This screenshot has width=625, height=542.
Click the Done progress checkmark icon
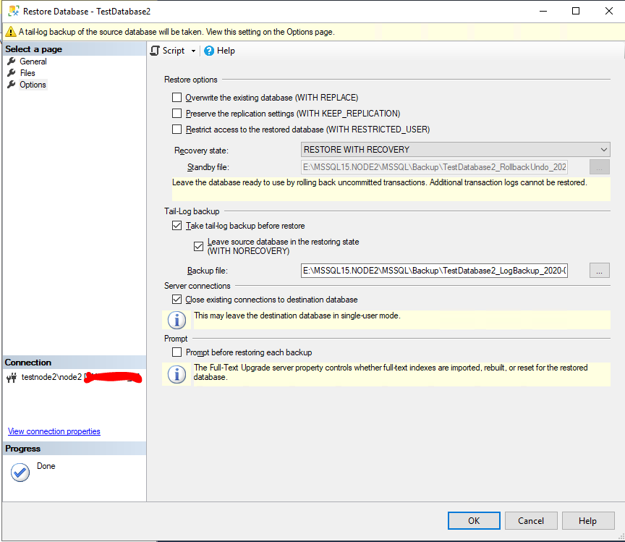(20, 472)
